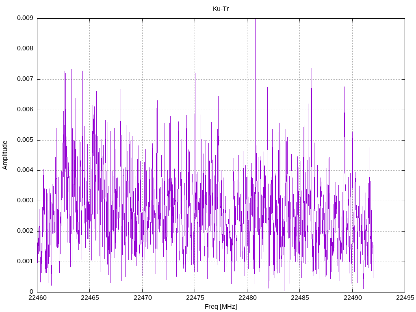This screenshot has height=312, width=416.
Task: Click the x-axis tick 22470
Action: 143,298
